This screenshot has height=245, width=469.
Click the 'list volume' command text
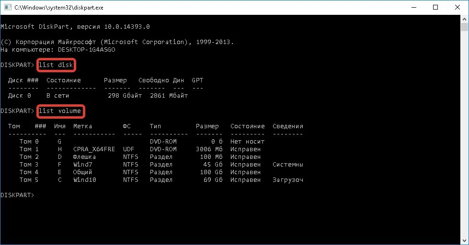tap(60, 111)
